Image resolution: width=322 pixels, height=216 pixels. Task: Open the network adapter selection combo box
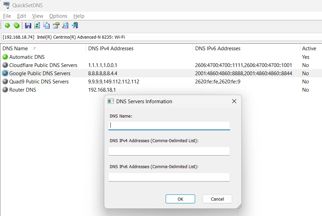click(162, 37)
